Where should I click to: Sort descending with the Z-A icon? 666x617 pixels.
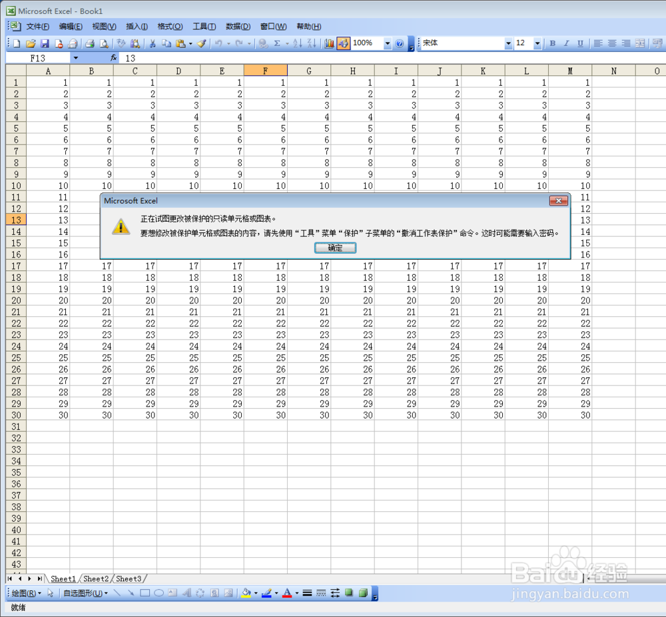[x=312, y=43]
